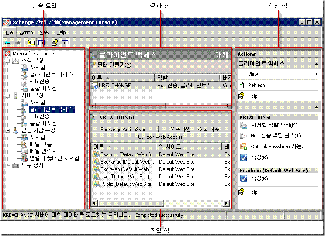Click the 받는 사람 구성 person icon

pos(16,130)
